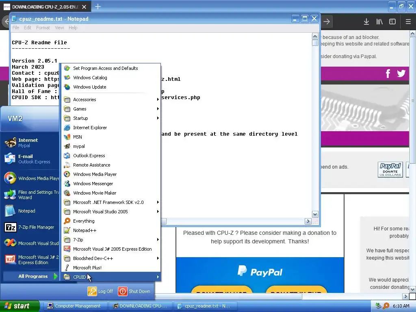Image resolution: width=416 pixels, height=312 pixels.
Task: Expand Microsoft .NET Framework SDK v2.0 submenu
Action: pyautogui.click(x=110, y=202)
